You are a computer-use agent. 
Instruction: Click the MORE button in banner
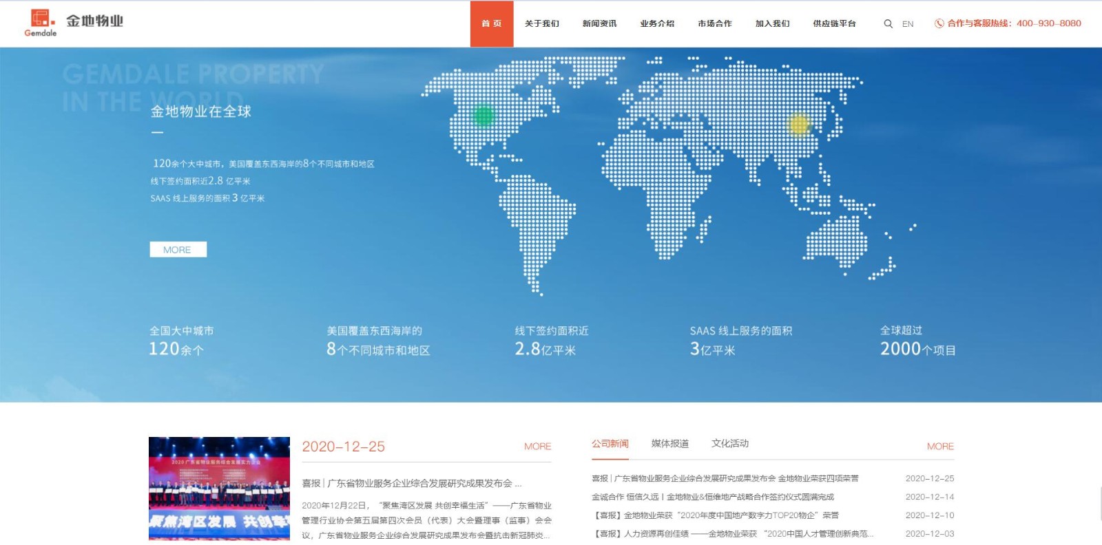(x=178, y=250)
